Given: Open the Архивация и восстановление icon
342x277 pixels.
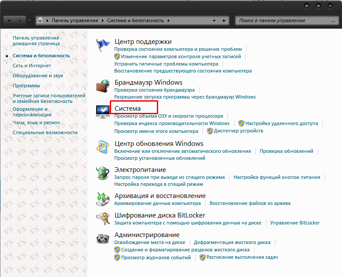Looking at the screenshot, I should (x=103, y=199).
